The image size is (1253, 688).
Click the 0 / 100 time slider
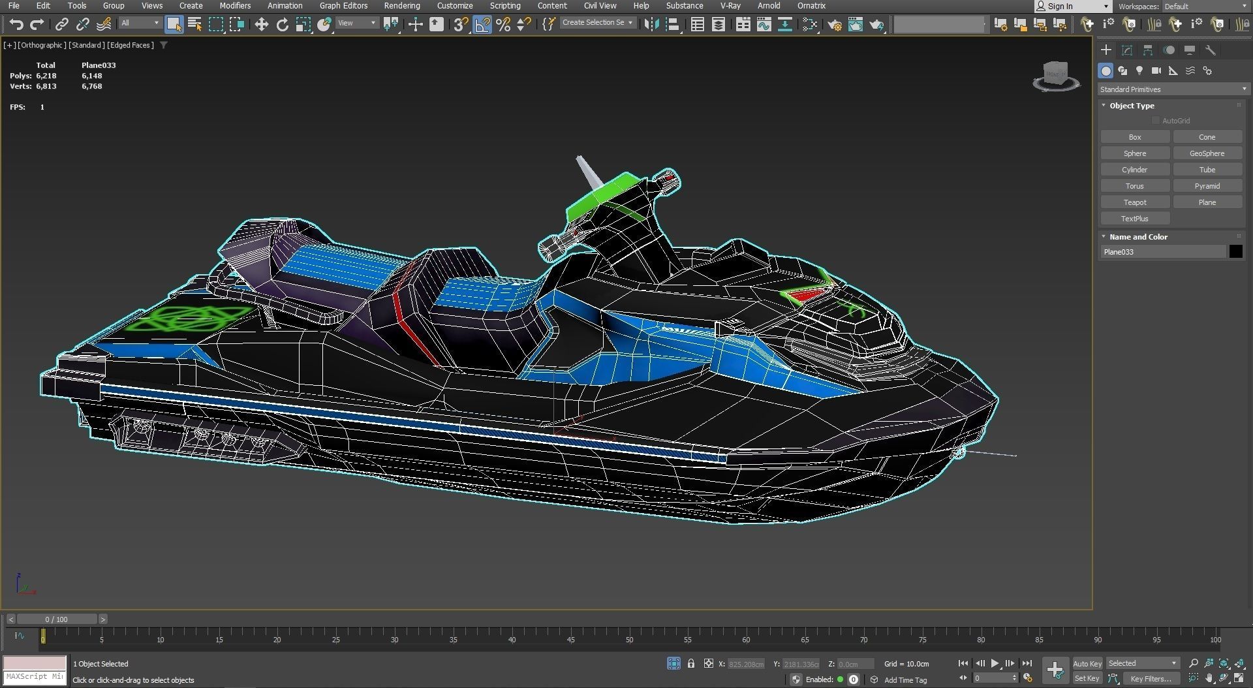click(57, 619)
